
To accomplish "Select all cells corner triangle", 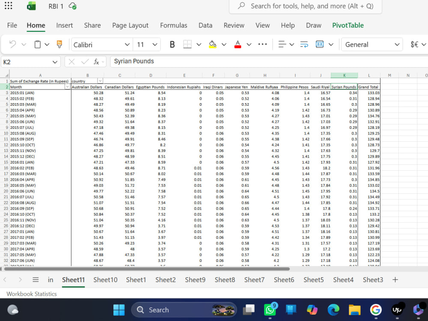I will [6, 75].
